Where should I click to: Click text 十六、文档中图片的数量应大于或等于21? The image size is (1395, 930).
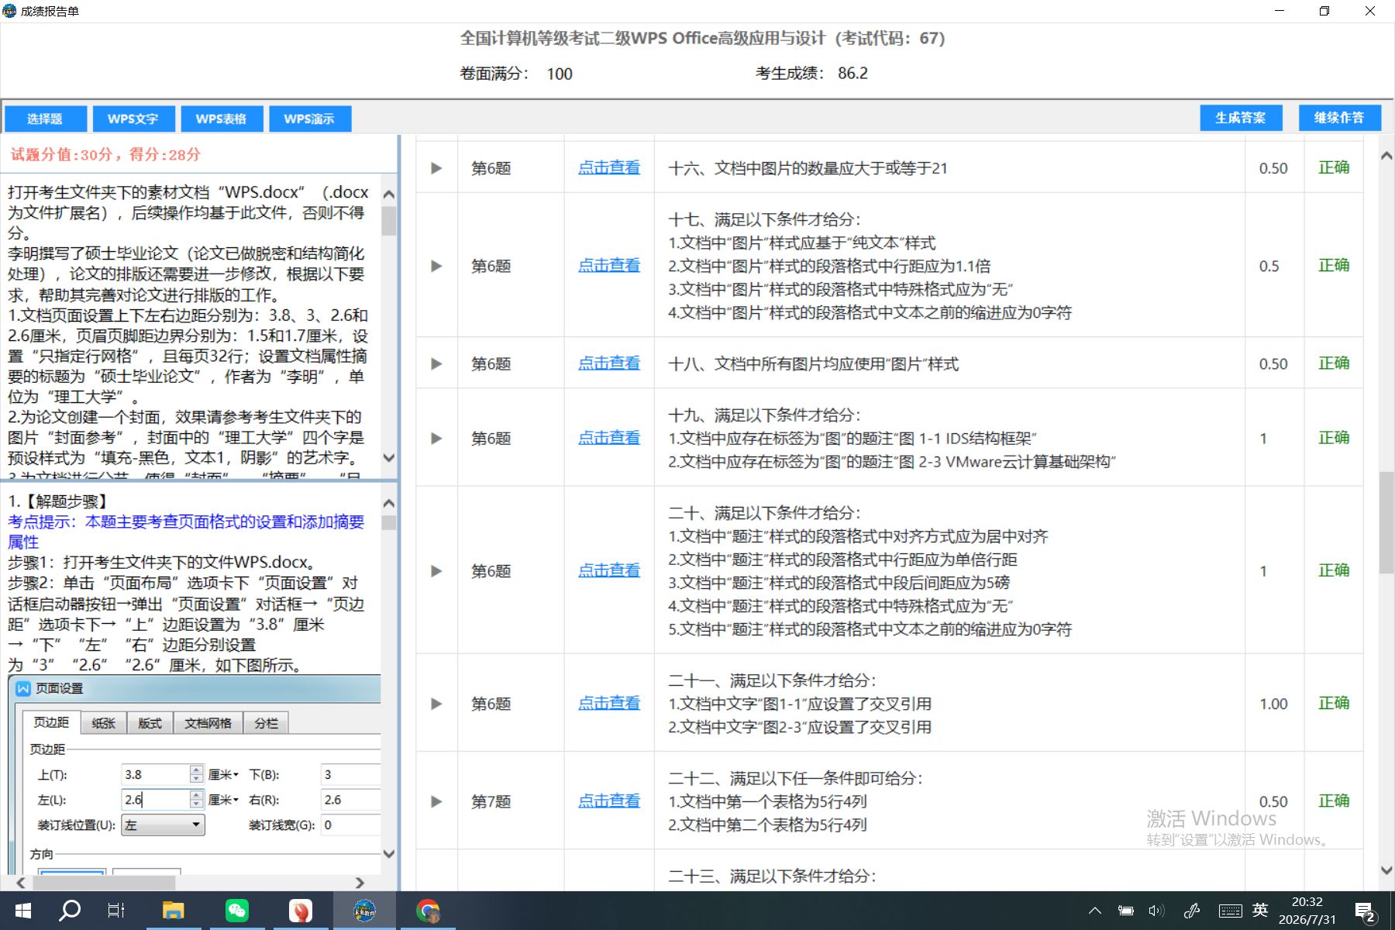pyautogui.click(x=808, y=168)
